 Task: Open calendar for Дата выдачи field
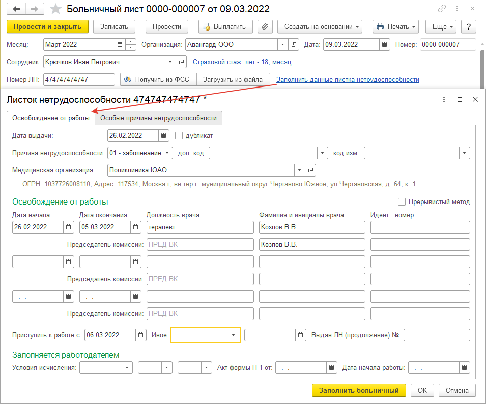[164, 136]
